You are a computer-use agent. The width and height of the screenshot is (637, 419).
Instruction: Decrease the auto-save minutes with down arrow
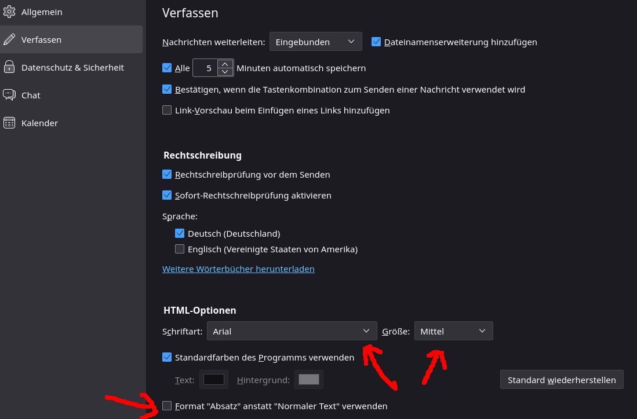tap(225, 72)
